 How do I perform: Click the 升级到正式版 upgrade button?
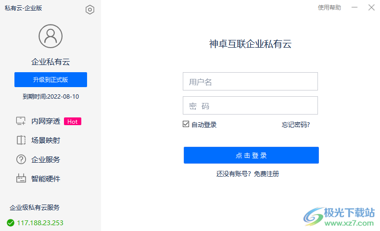point(51,79)
